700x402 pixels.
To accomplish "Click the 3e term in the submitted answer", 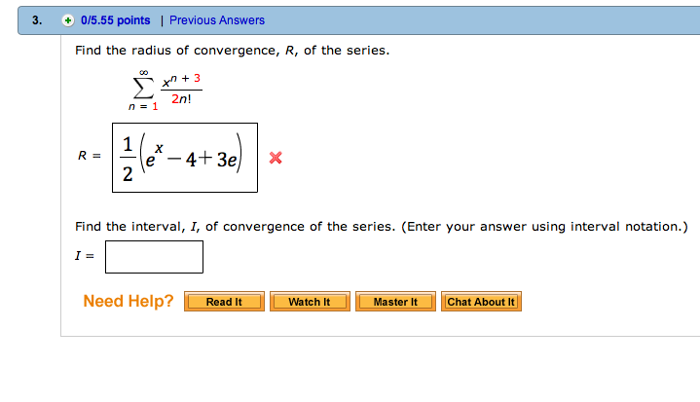I will pos(227,160).
